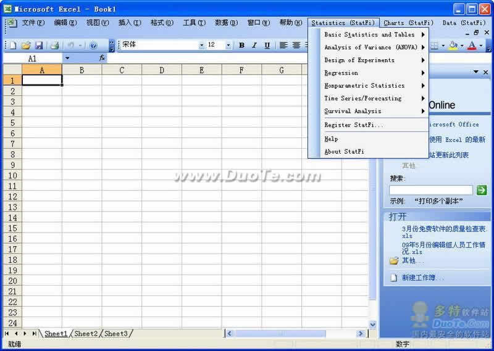
Task: Choose Help in the Statistics menu
Action: pyautogui.click(x=374, y=139)
